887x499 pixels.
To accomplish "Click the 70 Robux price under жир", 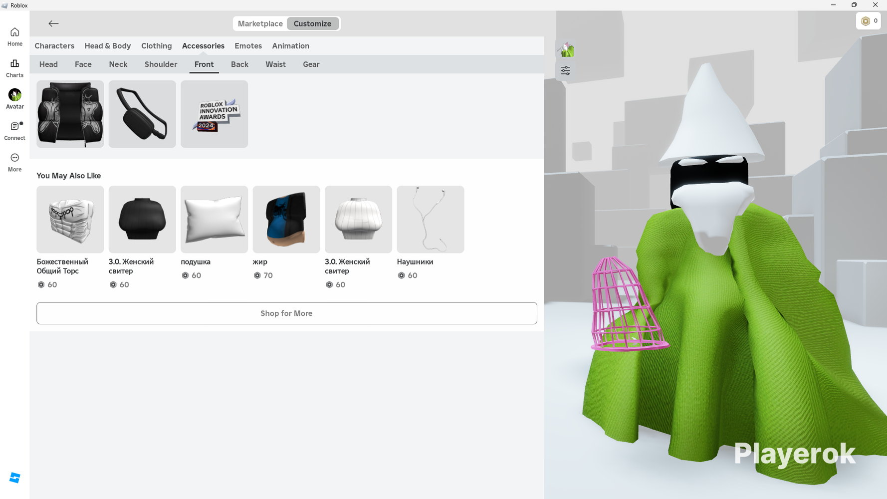I will pyautogui.click(x=263, y=275).
